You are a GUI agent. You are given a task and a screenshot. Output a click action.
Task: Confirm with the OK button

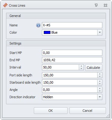pos(51,111)
